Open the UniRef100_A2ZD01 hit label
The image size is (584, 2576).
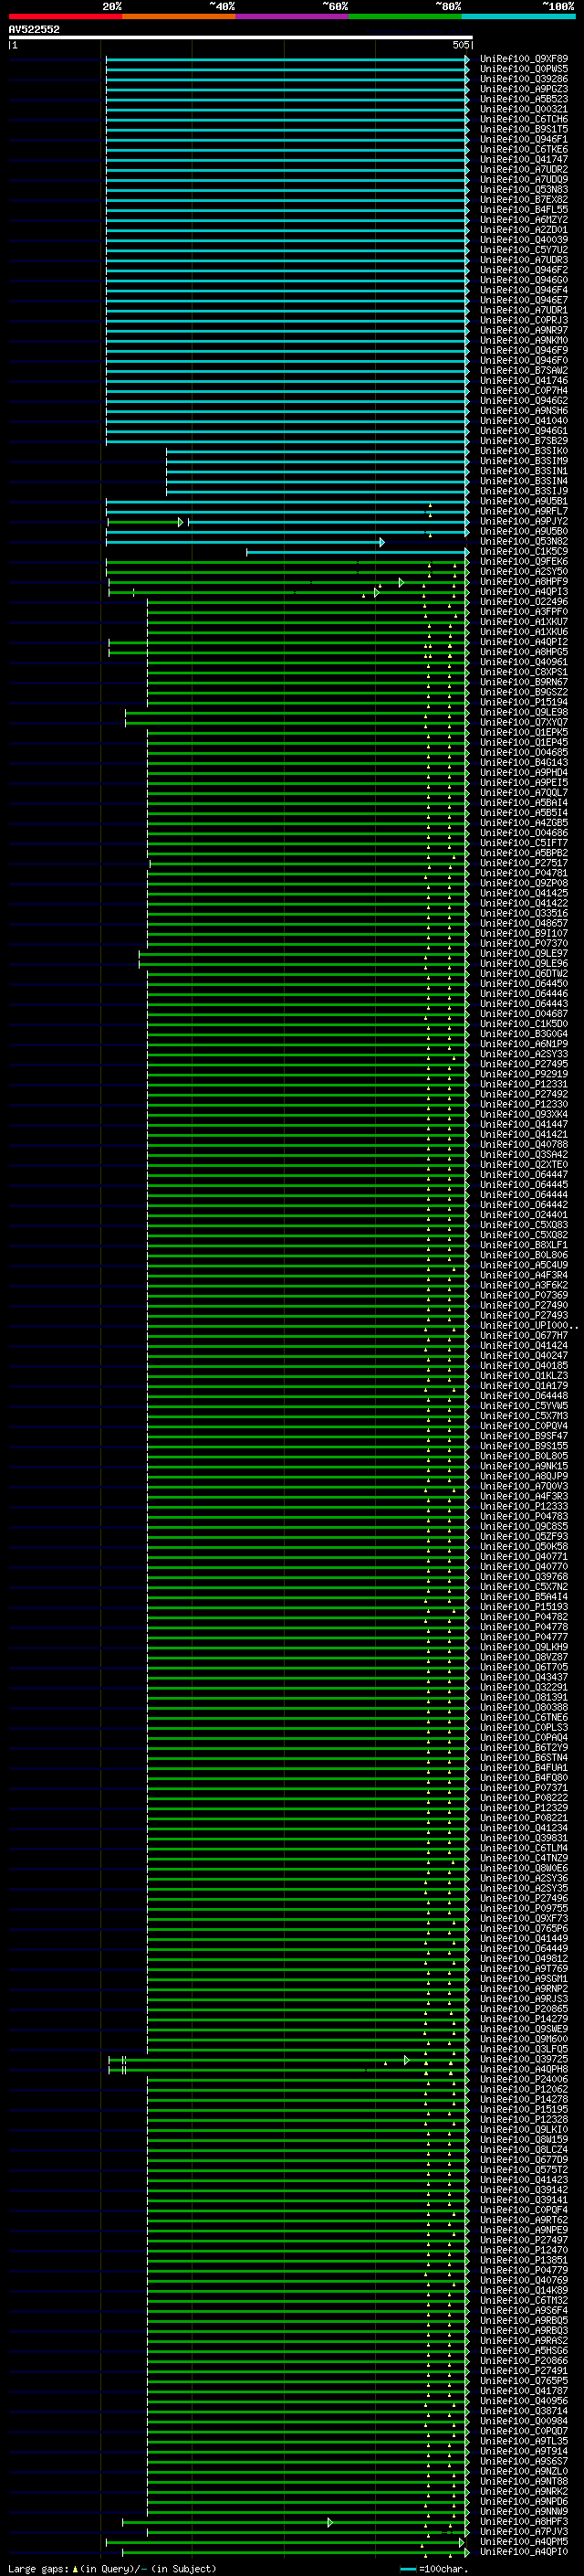523,230
